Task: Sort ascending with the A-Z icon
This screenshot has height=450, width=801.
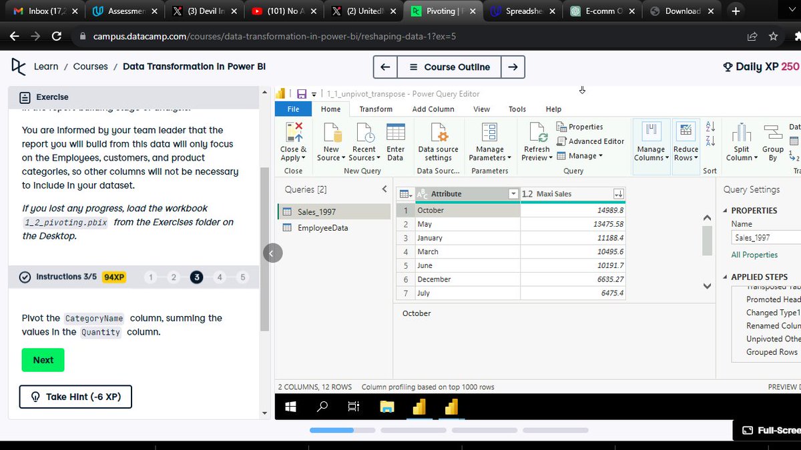Action: [x=710, y=126]
